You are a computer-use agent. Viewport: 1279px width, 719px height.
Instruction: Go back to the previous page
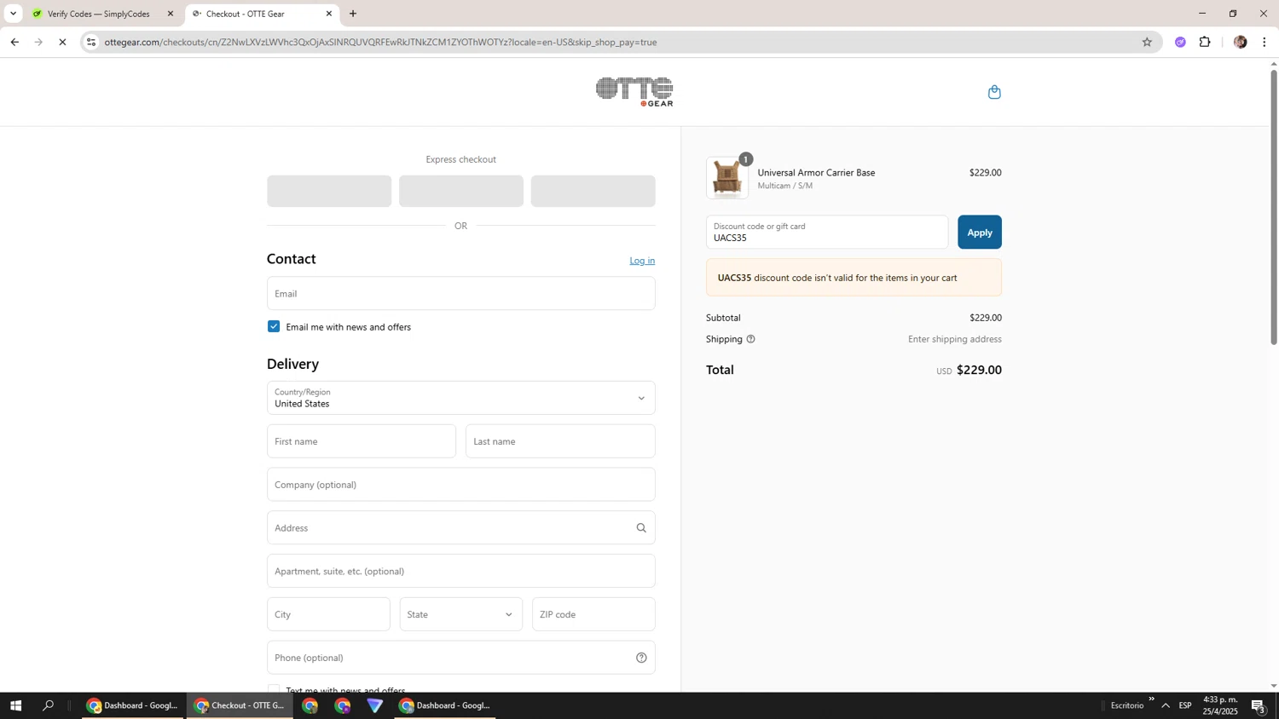point(14,42)
